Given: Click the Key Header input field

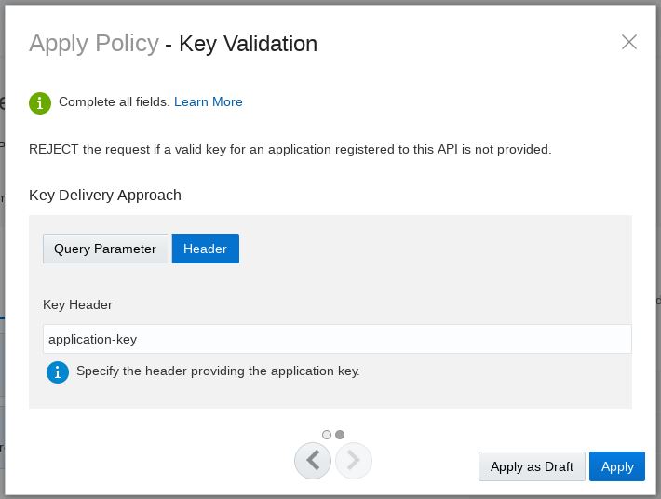Looking at the screenshot, I should [x=337, y=339].
